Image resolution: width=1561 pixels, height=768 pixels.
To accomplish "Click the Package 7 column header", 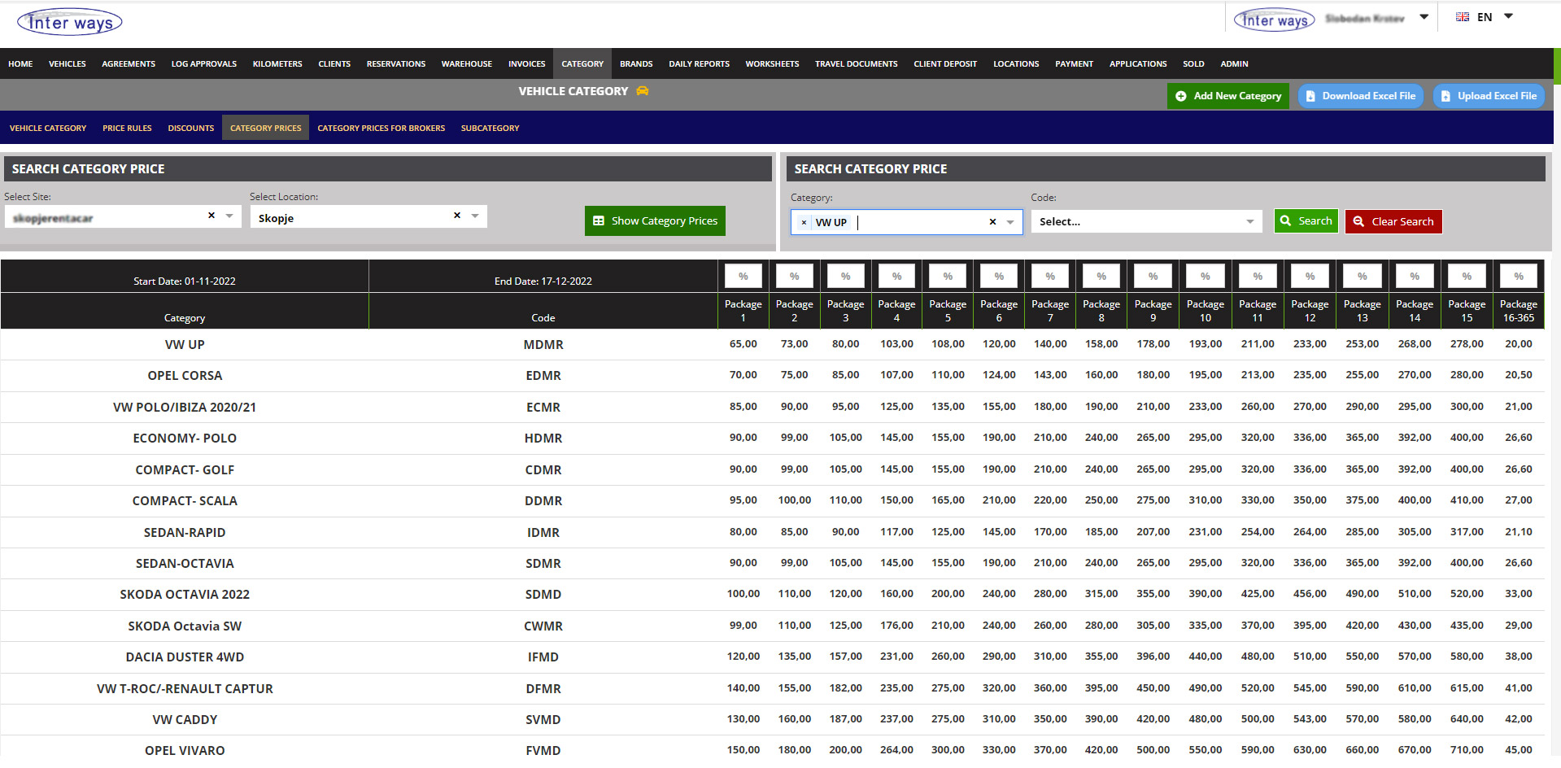I will tap(1050, 311).
